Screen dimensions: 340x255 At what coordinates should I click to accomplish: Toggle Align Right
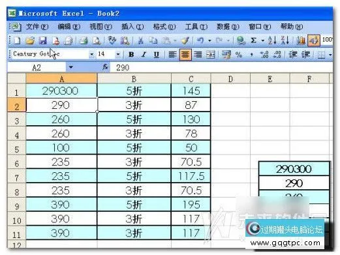click(198, 54)
